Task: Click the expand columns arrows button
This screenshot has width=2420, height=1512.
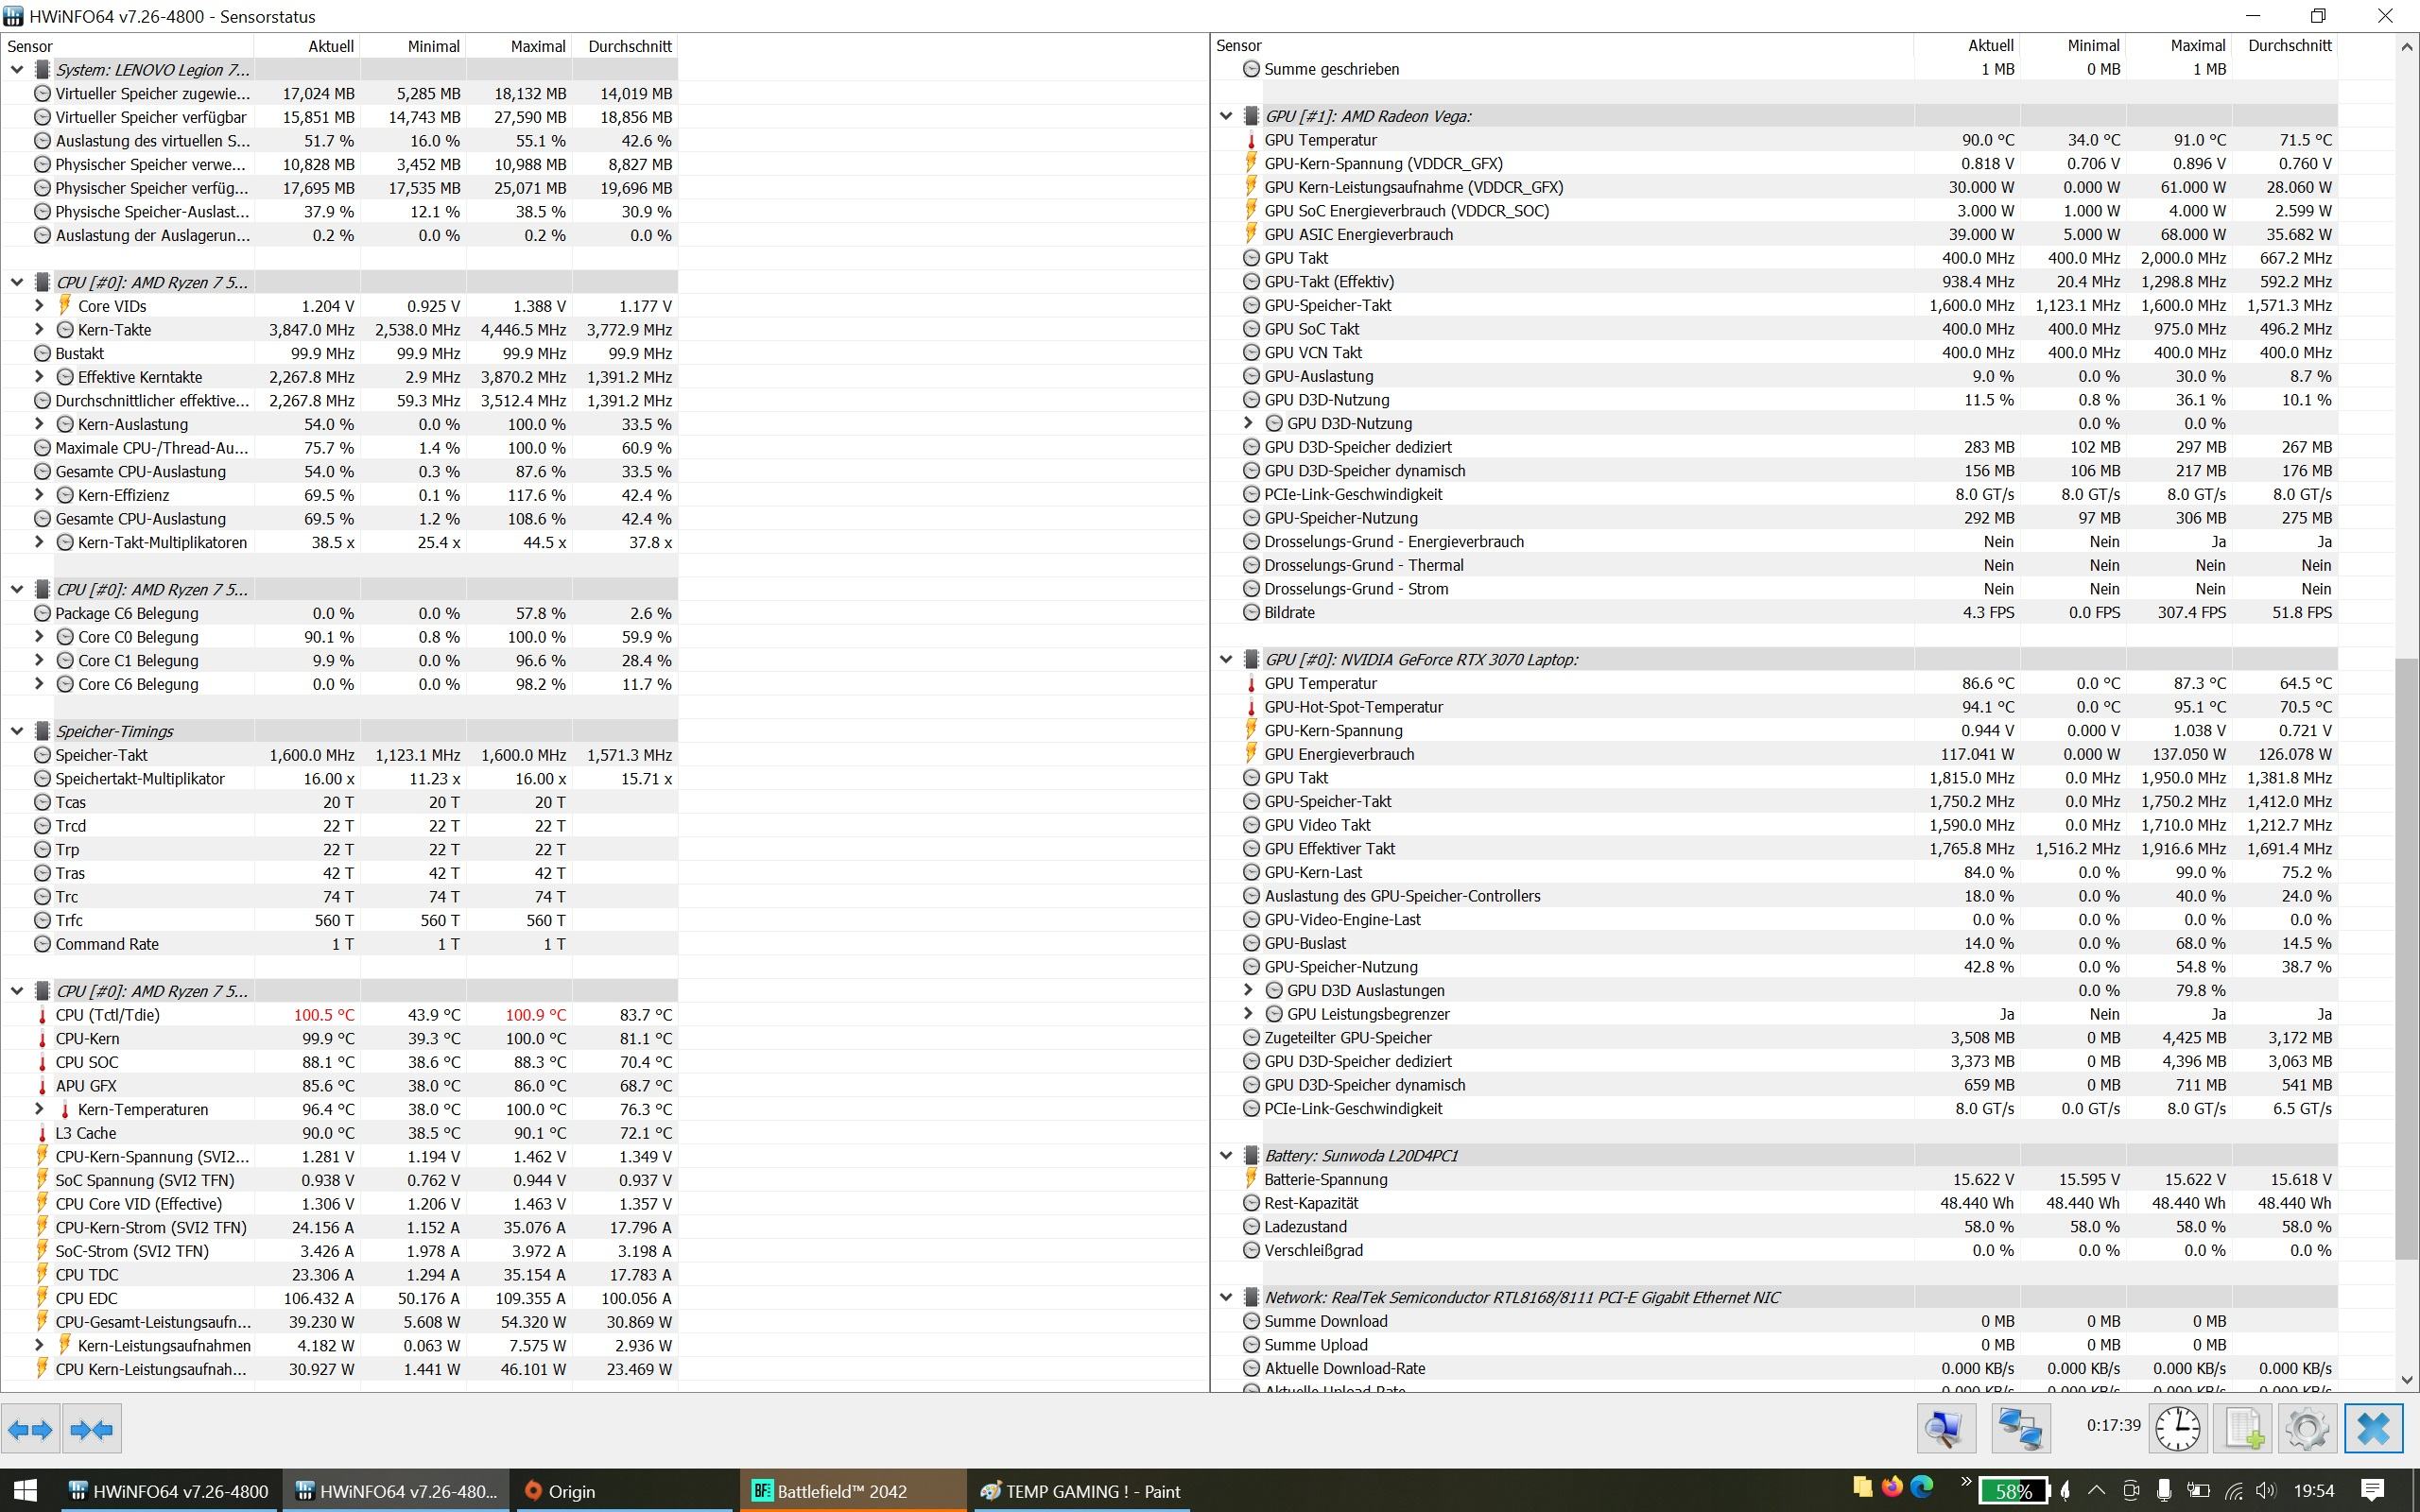Action: 30,1429
